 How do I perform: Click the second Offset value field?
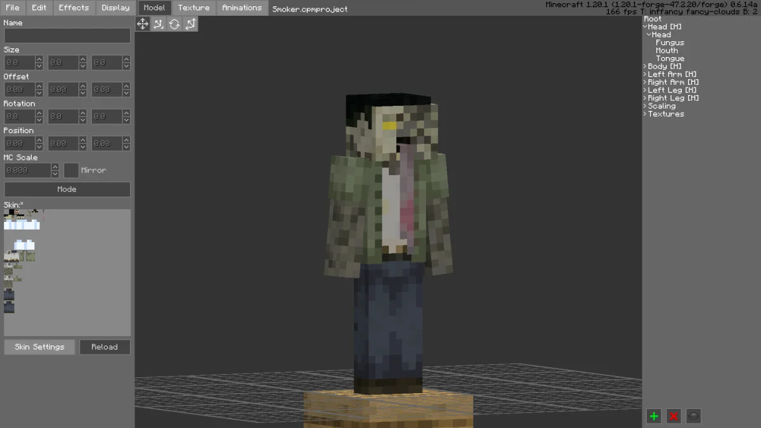pyautogui.click(x=63, y=89)
